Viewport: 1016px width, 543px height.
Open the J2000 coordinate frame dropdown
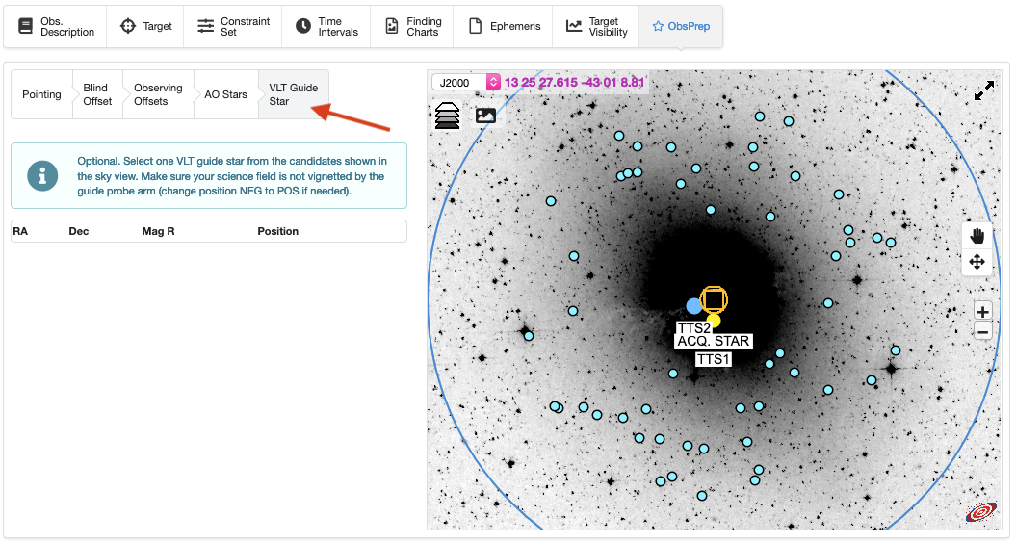tap(466, 82)
